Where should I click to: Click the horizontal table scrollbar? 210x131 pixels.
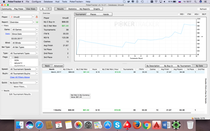(117, 113)
